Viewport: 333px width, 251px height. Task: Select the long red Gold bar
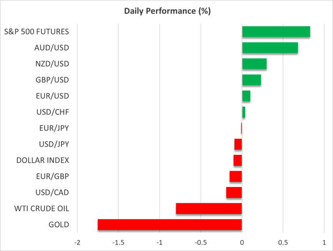pyautogui.click(x=170, y=225)
